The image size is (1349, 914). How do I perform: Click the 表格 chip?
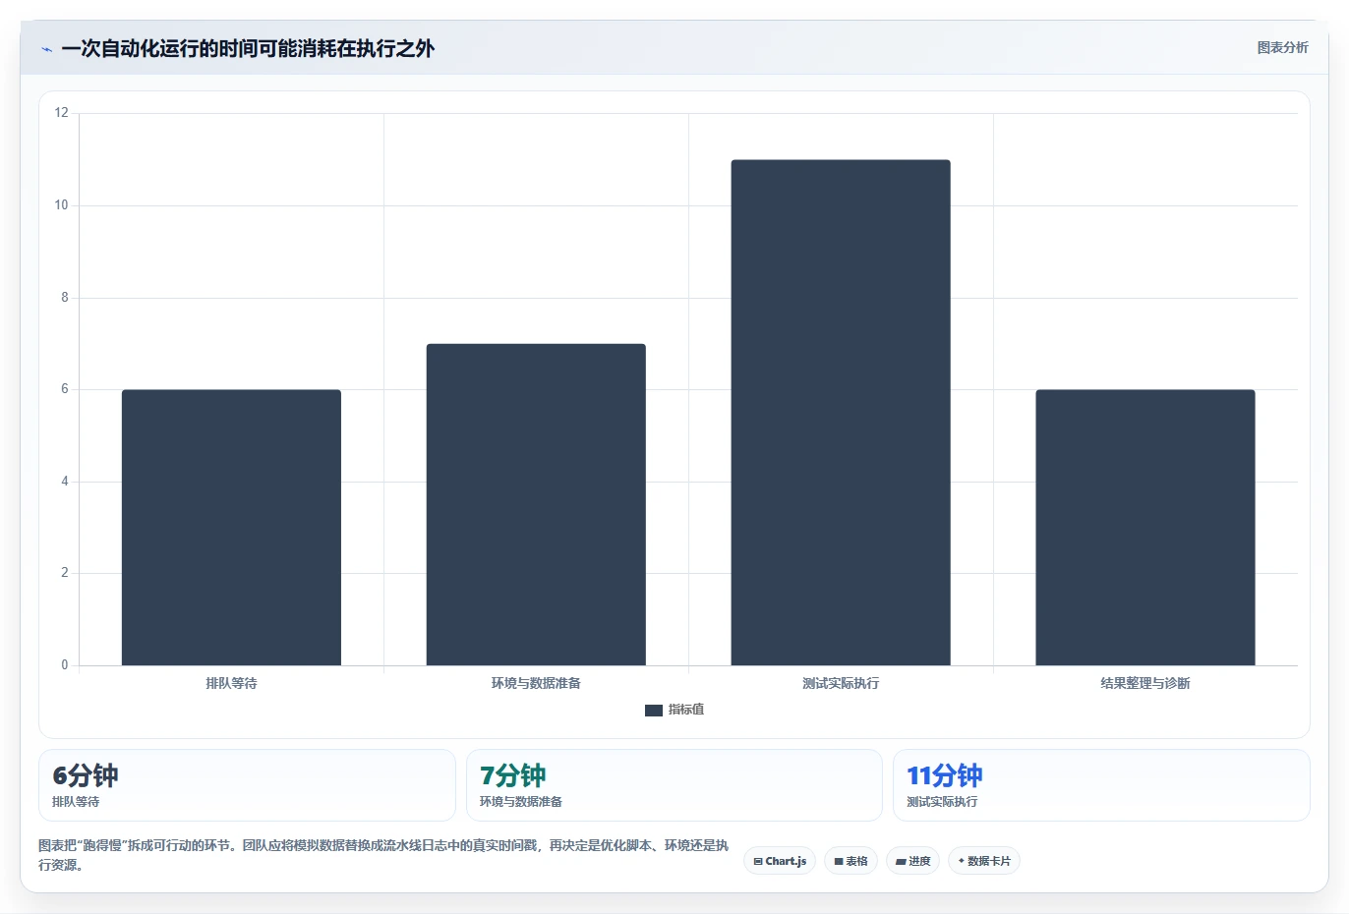click(851, 861)
